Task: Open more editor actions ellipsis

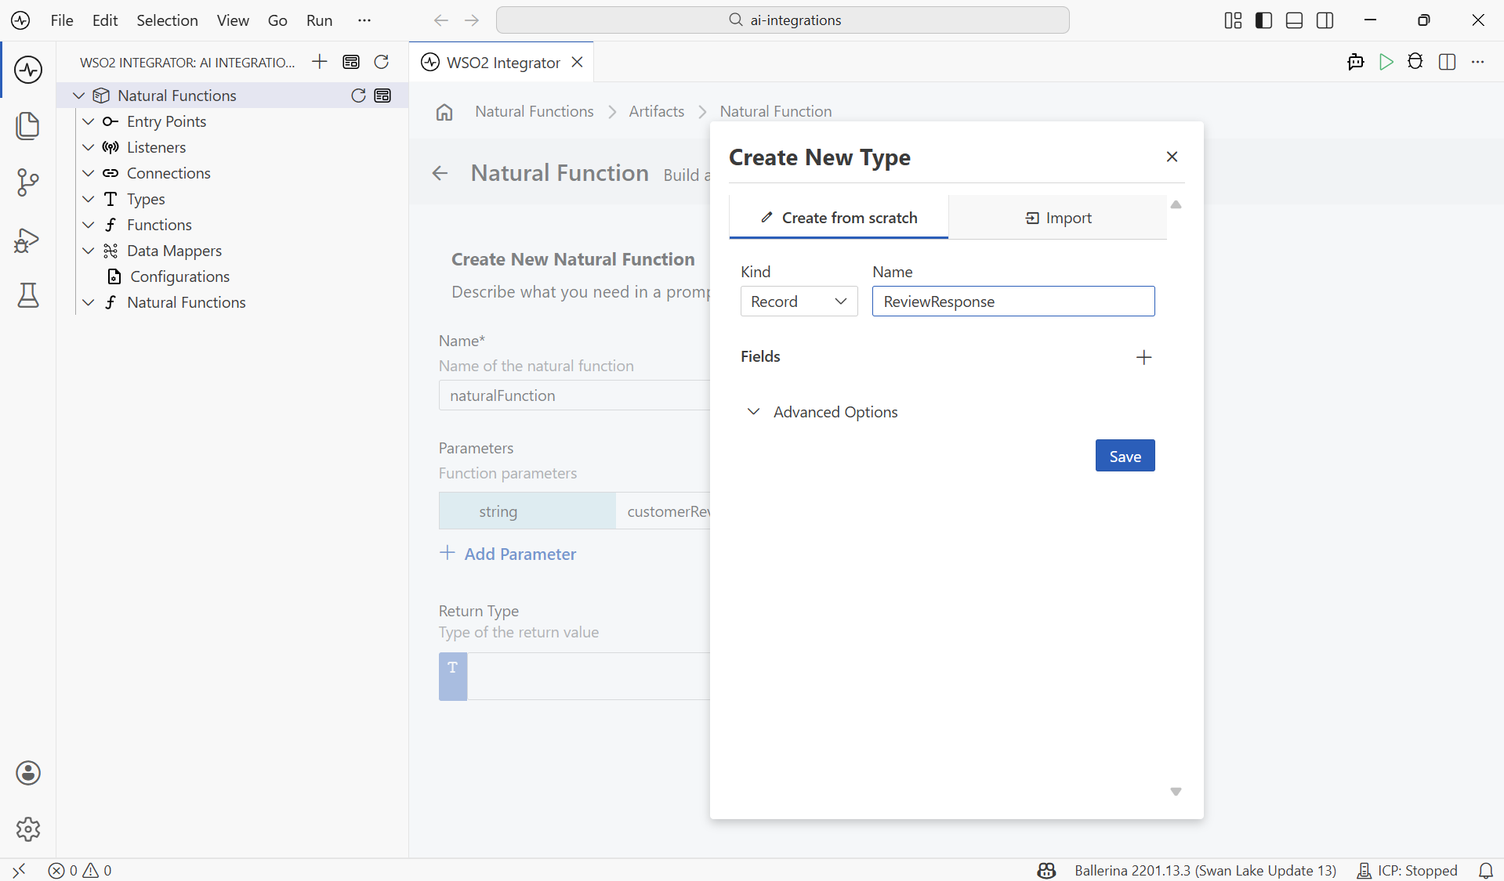Action: [x=1478, y=62]
